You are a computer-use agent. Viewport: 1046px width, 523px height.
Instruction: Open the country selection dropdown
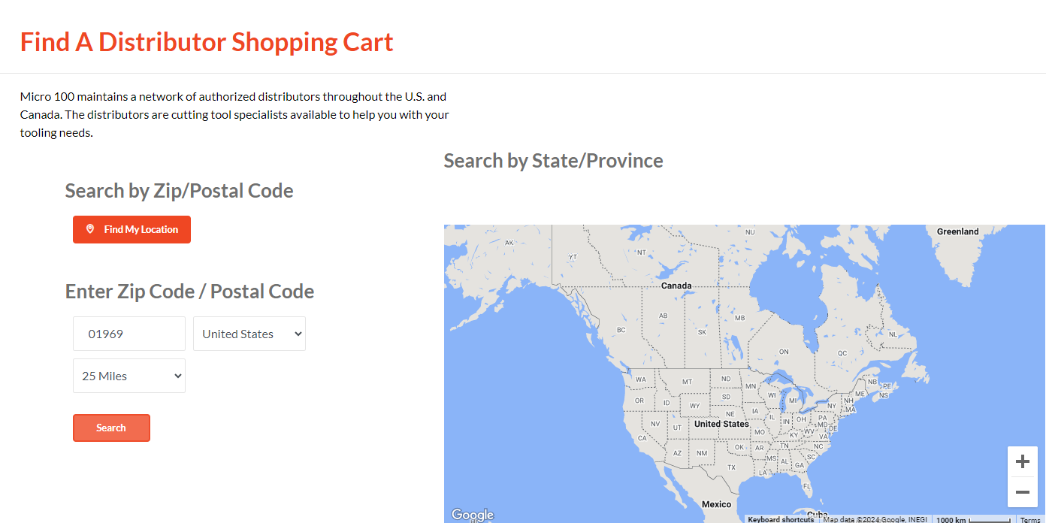tap(249, 333)
